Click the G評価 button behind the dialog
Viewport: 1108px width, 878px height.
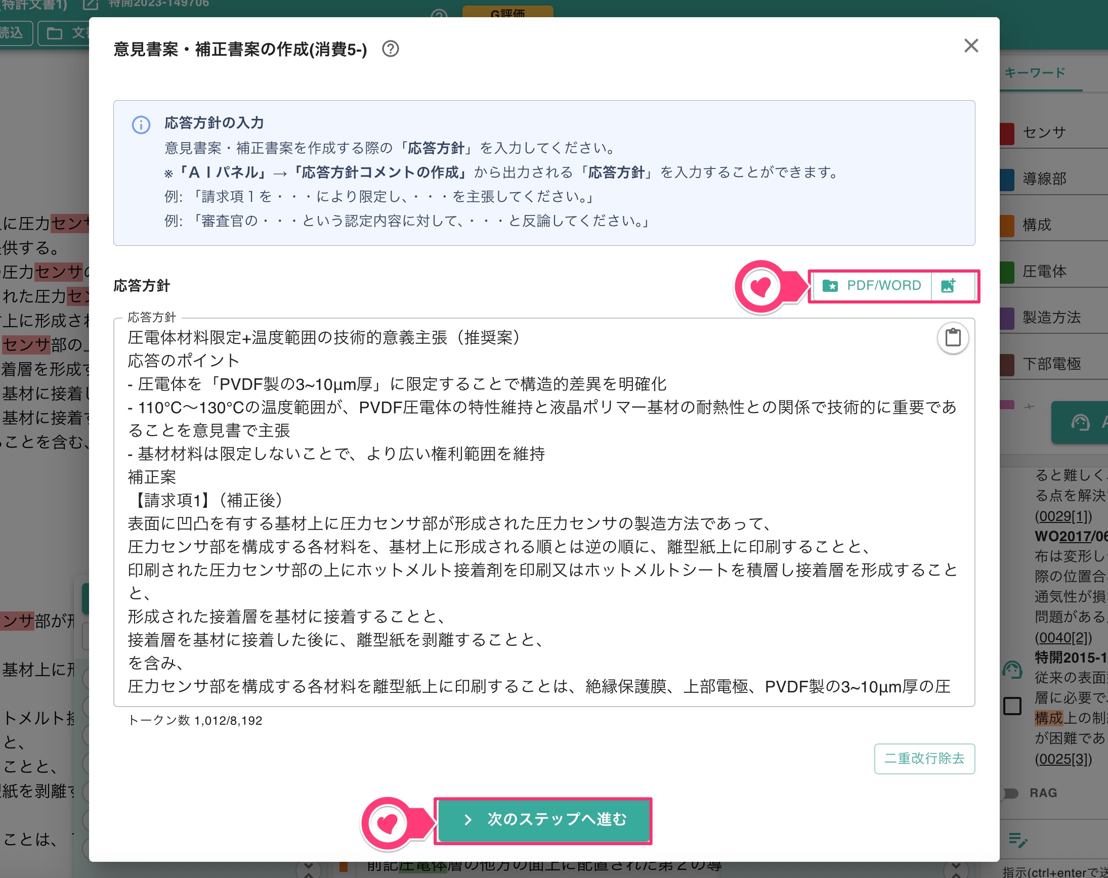[508, 12]
